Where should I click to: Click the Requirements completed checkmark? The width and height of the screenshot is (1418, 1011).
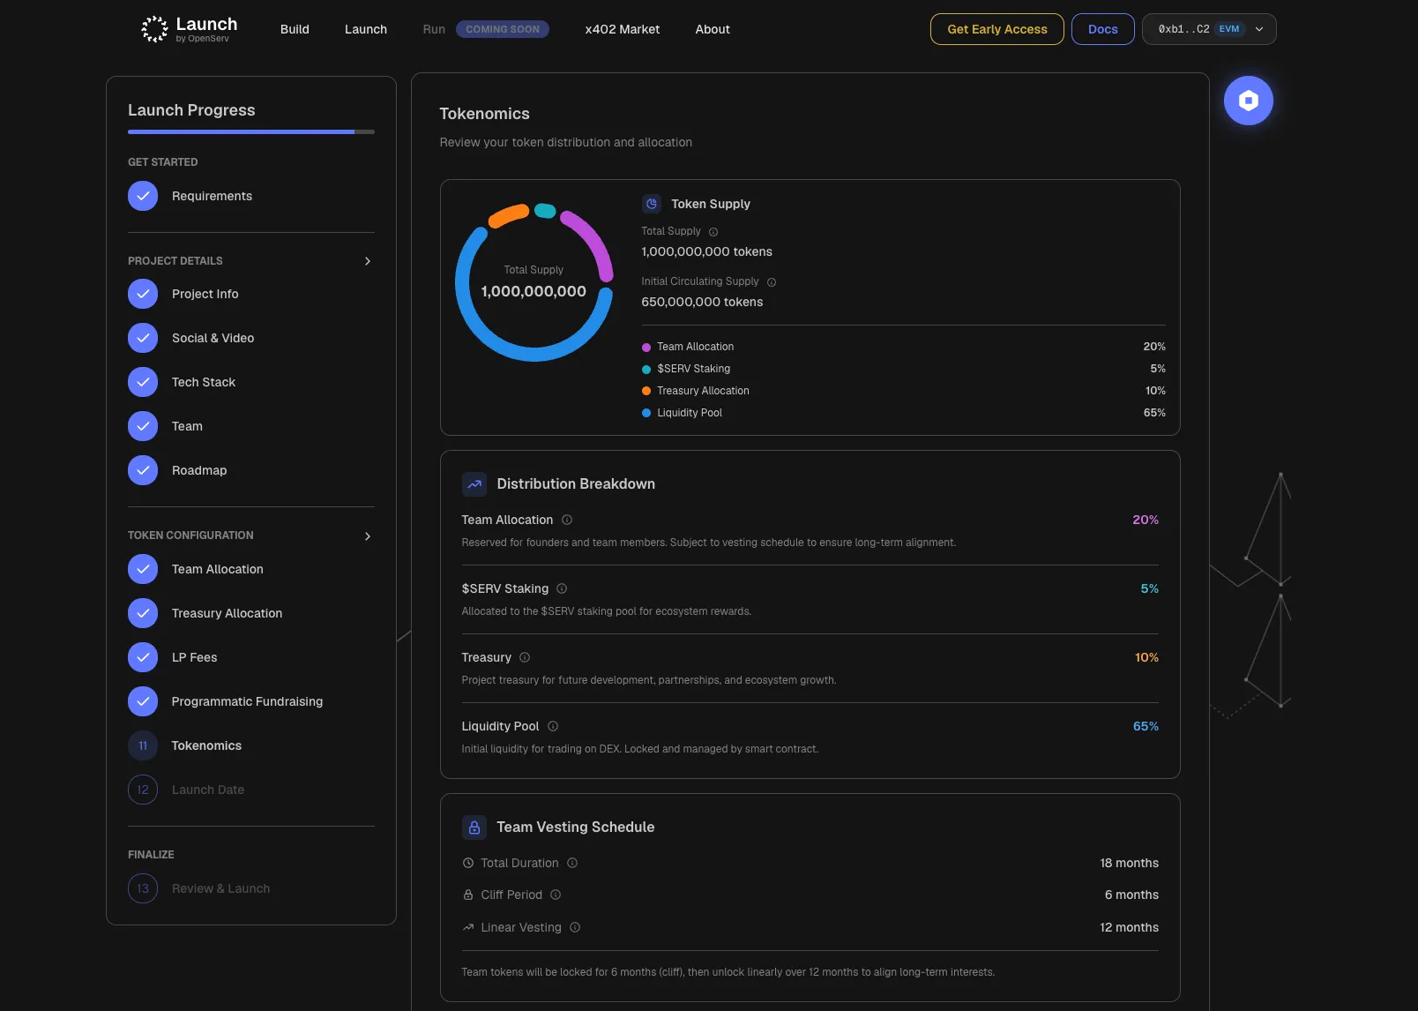tap(143, 196)
